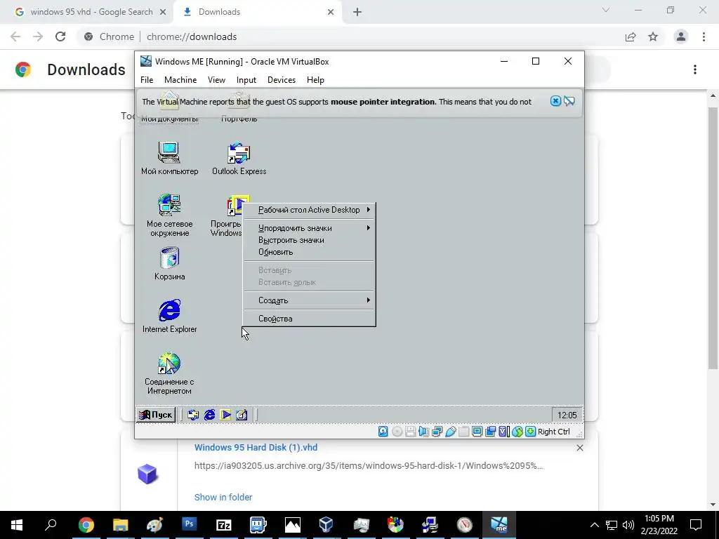Viewport: 719px width, 539px height.
Task: Click VirtualBox audio status icon
Action: click(423, 432)
